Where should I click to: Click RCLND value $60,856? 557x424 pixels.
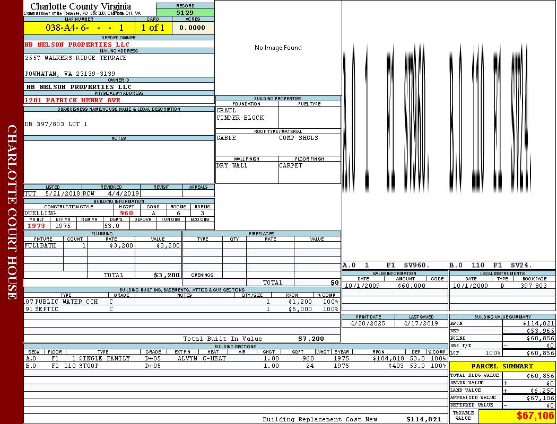tap(541, 339)
